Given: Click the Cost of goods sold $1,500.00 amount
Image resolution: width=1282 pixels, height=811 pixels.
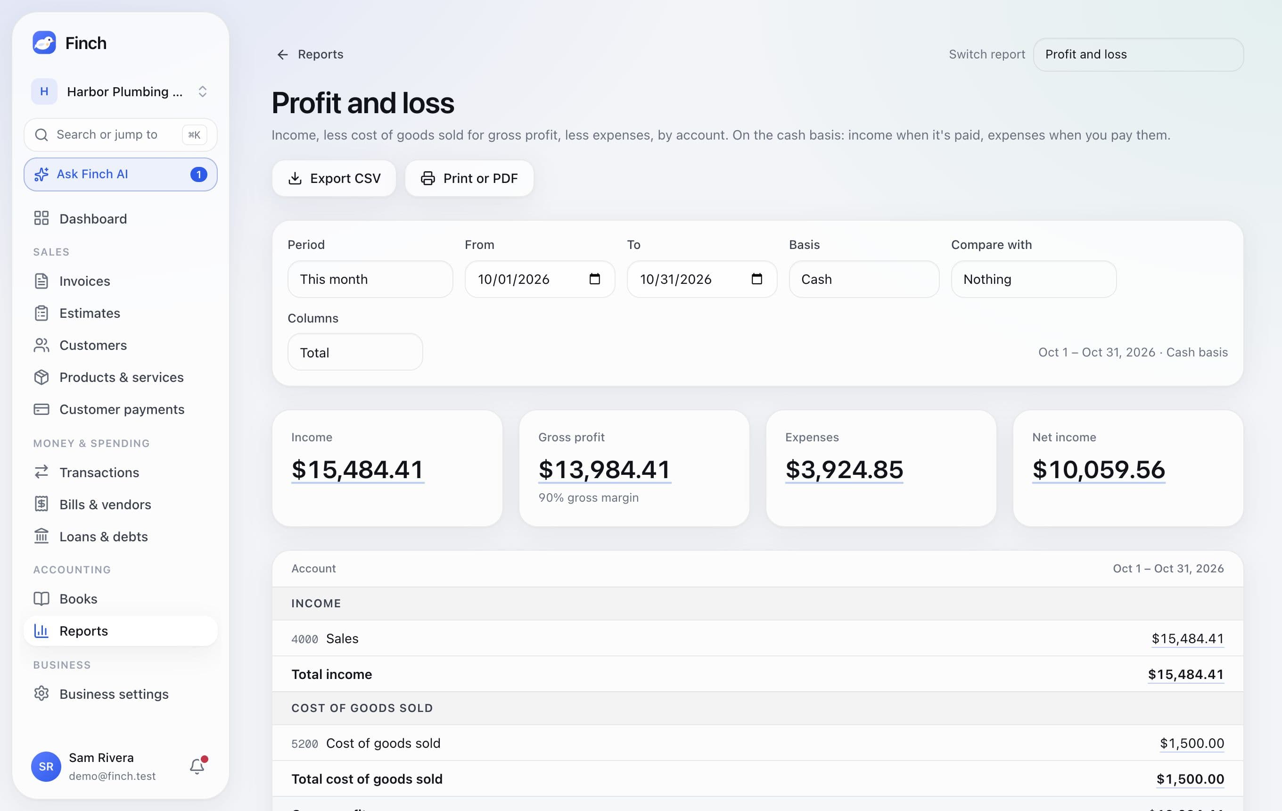Looking at the screenshot, I should coord(1192,744).
